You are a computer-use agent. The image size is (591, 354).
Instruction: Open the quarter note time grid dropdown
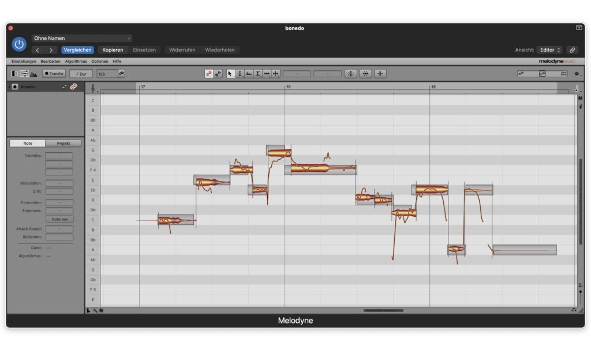577,89
